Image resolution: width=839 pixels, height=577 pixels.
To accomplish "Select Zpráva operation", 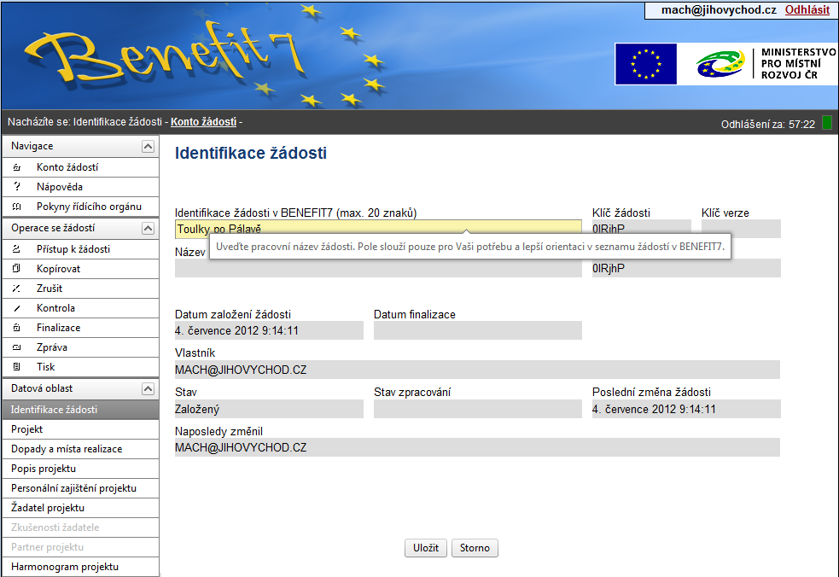I will coord(81,347).
